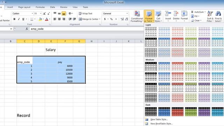Align text left

pos(55,19)
